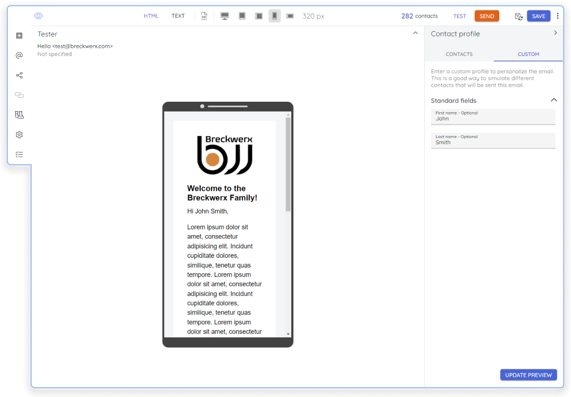The image size is (571, 397).
Task: Open the checklist icon in the sidebar
Action: (19, 155)
